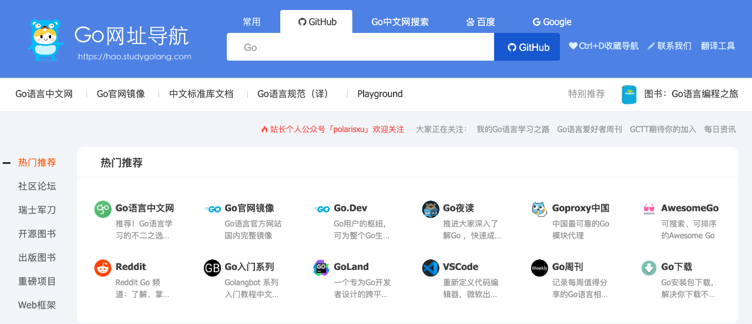This screenshot has height=324, width=752.
Task: Click the blue GitHub search button
Action: pyautogui.click(x=527, y=47)
